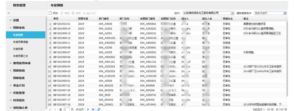Go to previous page arrow

[x=55, y=109]
